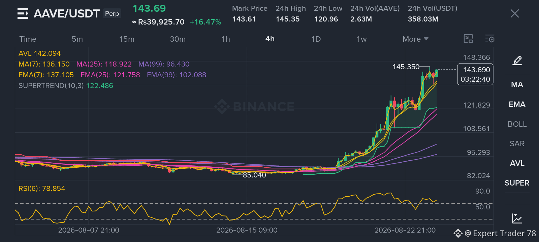Toggle the MA indicator
This screenshot has width=539, height=242.
point(517,85)
